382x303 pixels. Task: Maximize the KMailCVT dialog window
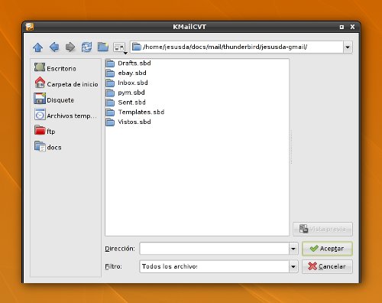point(342,27)
